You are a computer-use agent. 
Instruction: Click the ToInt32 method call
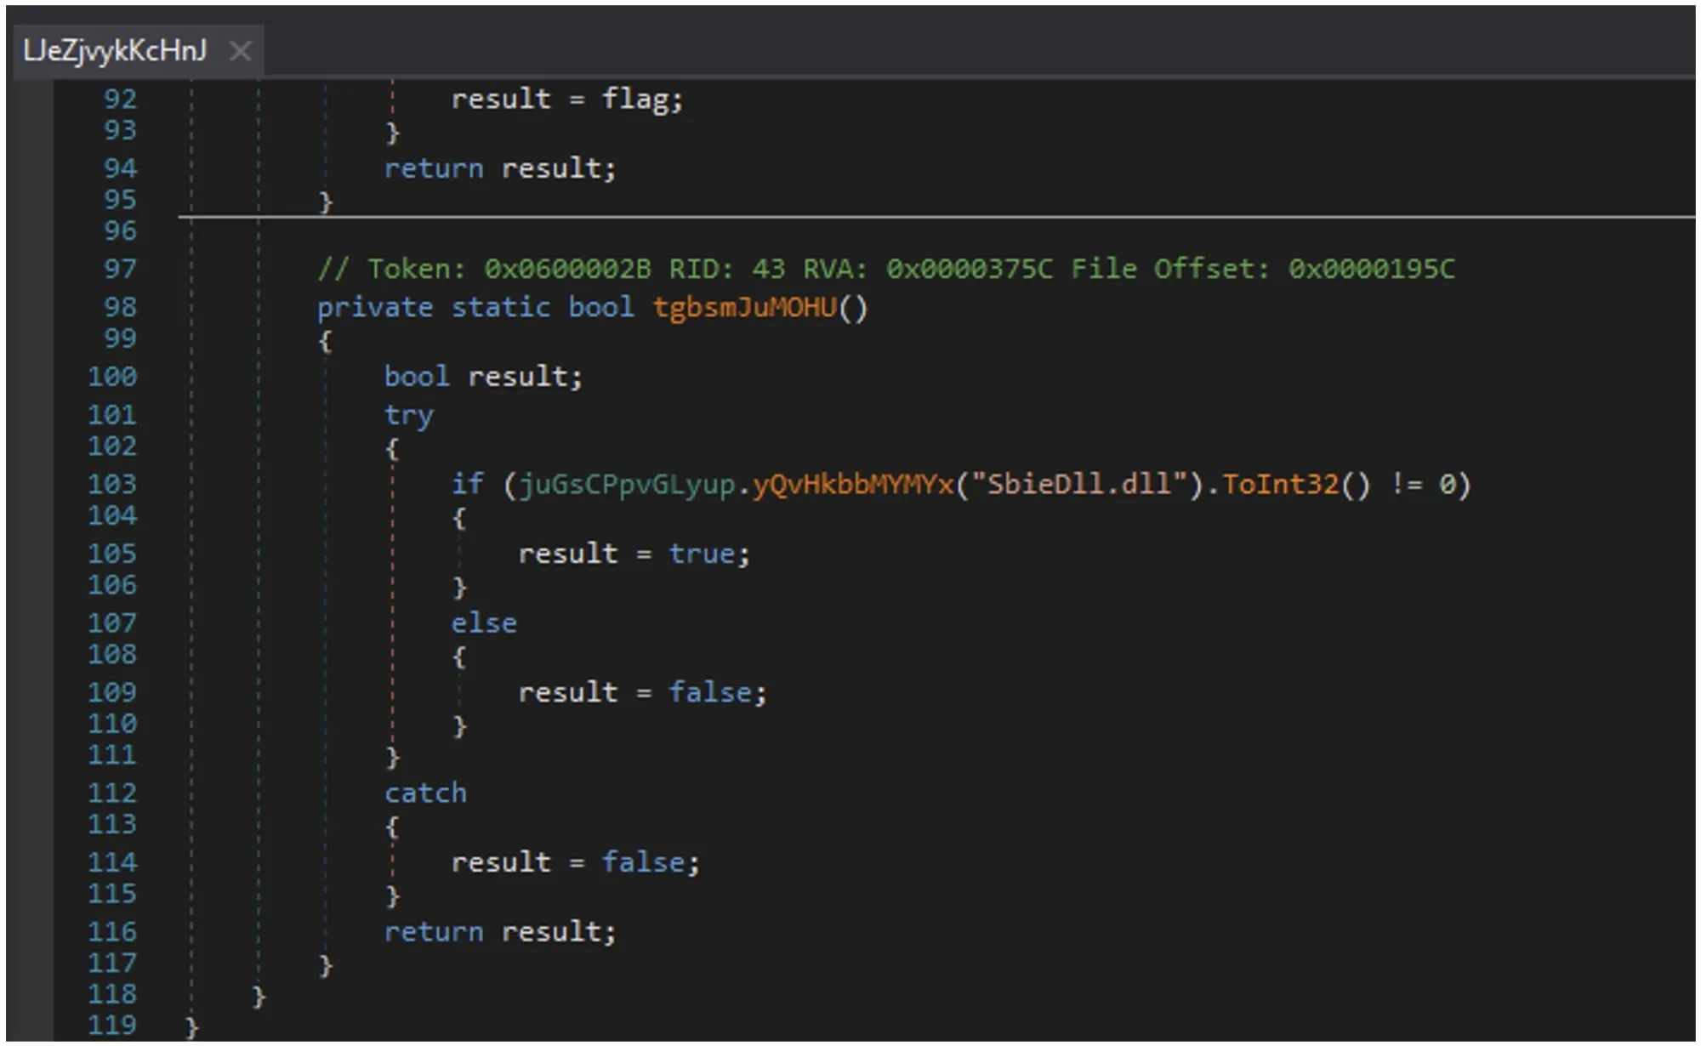point(1280,485)
